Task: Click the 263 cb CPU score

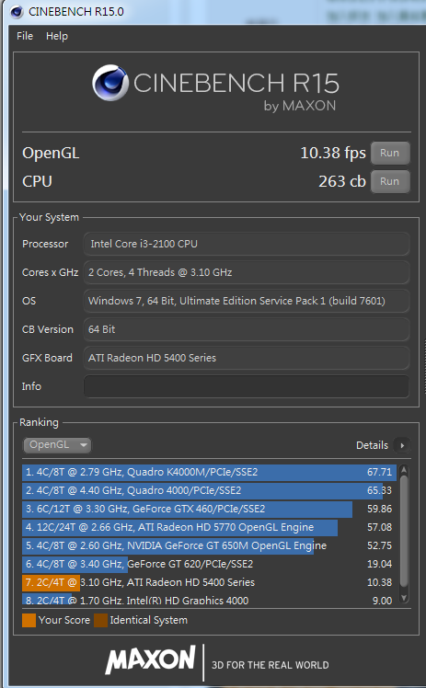Action: 342,181
